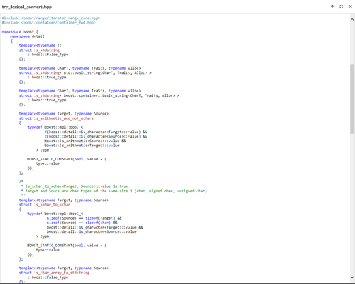The width and height of the screenshot is (355, 284).
Task: Click the up arrow icon in title bar
Action: coord(332,7)
